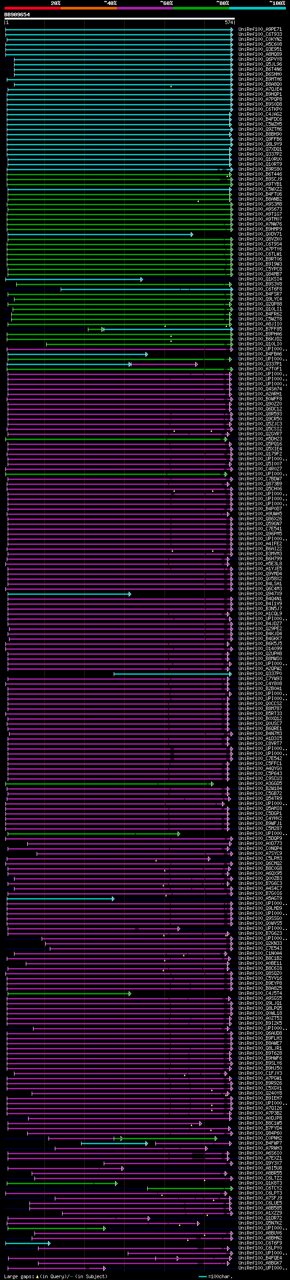Screen dimensions: 290x1280
Task: Select label UniRef100_B6T446
Action: tap(260, 174)
